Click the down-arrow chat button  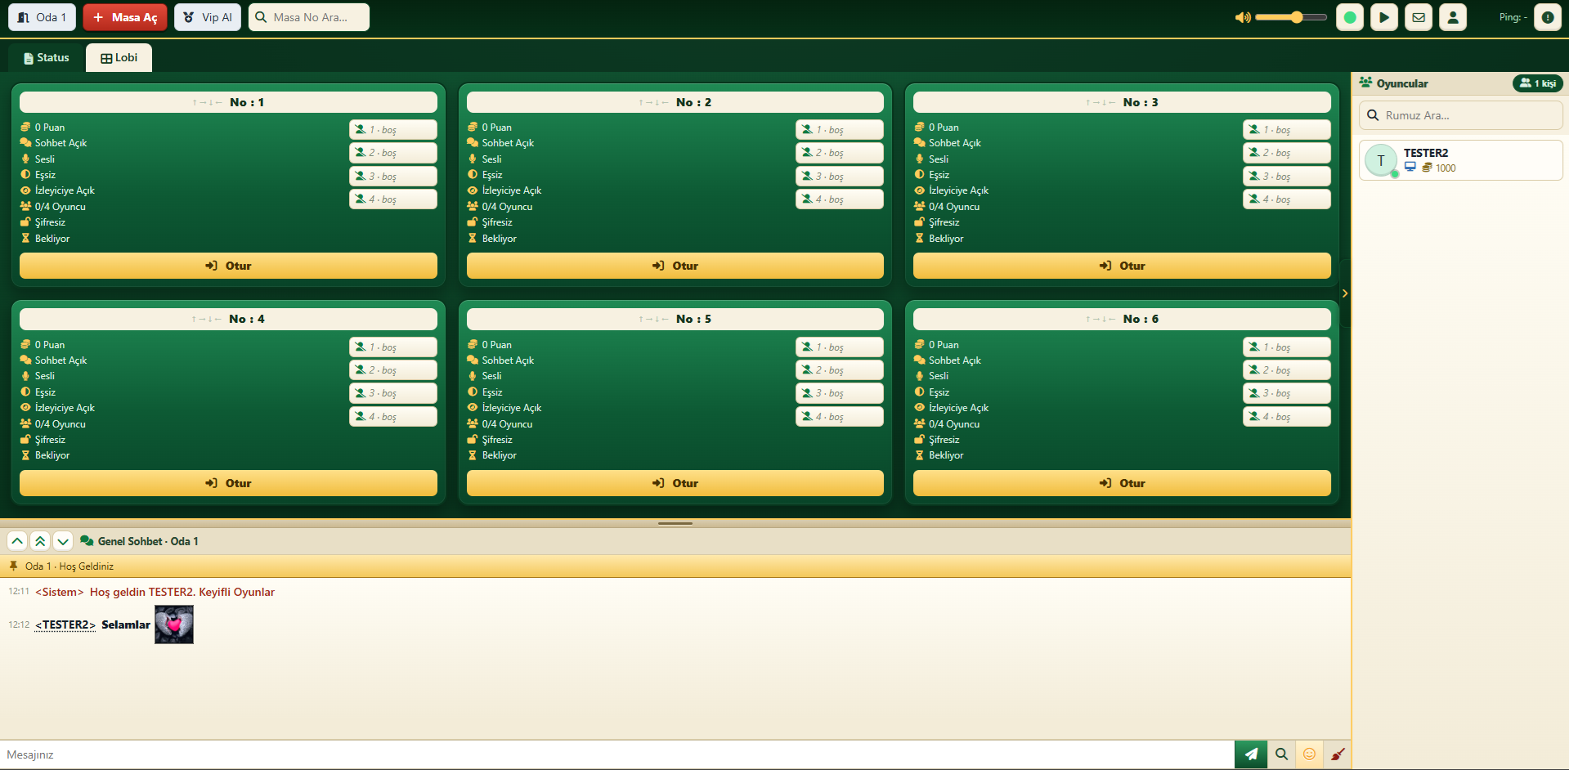pos(63,541)
